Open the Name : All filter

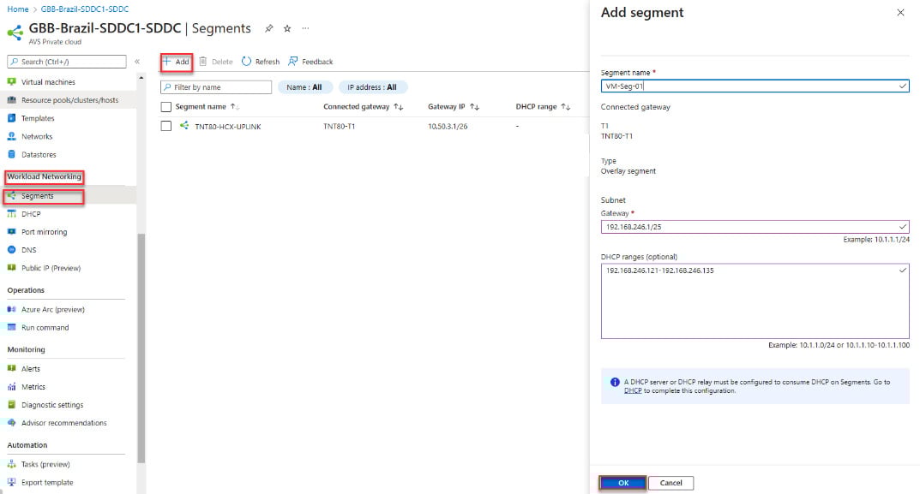click(304, 87)
